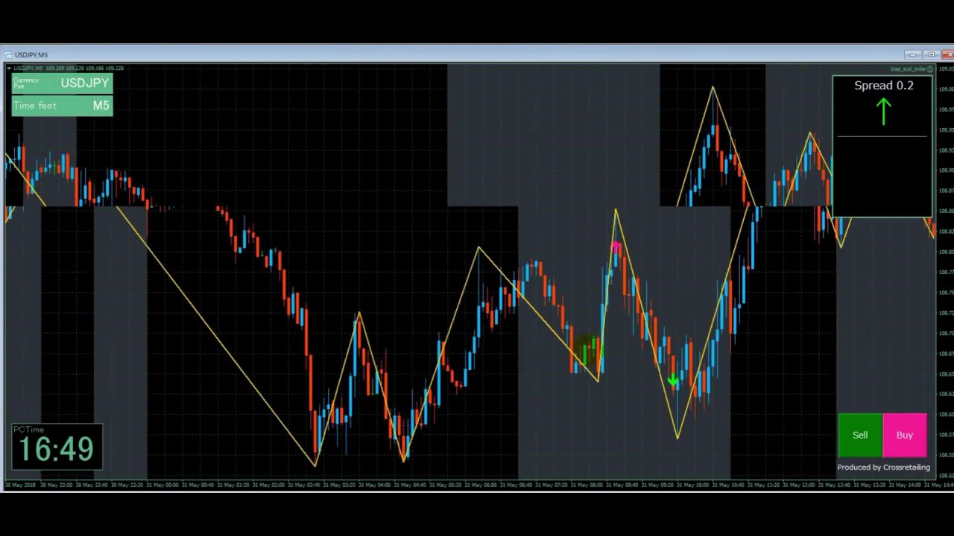Click the 1tap_scal_order smiley face icon
Viewport: 954px width, 536px height.
tap(929, 68)
